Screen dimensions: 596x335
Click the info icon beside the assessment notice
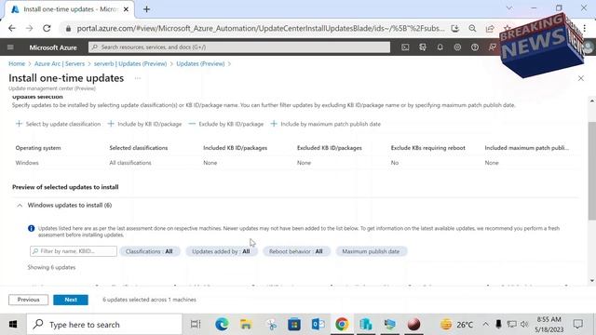pyautogui.click(x=31, y=228)
